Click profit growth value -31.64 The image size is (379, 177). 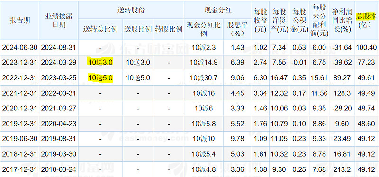pyautogui.click(x=342, y=48)
